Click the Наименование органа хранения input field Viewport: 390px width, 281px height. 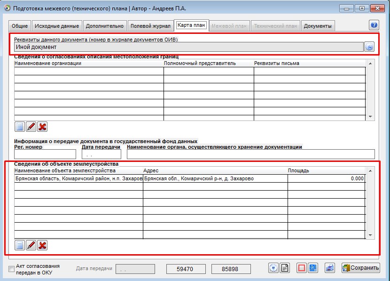[251, 154]
